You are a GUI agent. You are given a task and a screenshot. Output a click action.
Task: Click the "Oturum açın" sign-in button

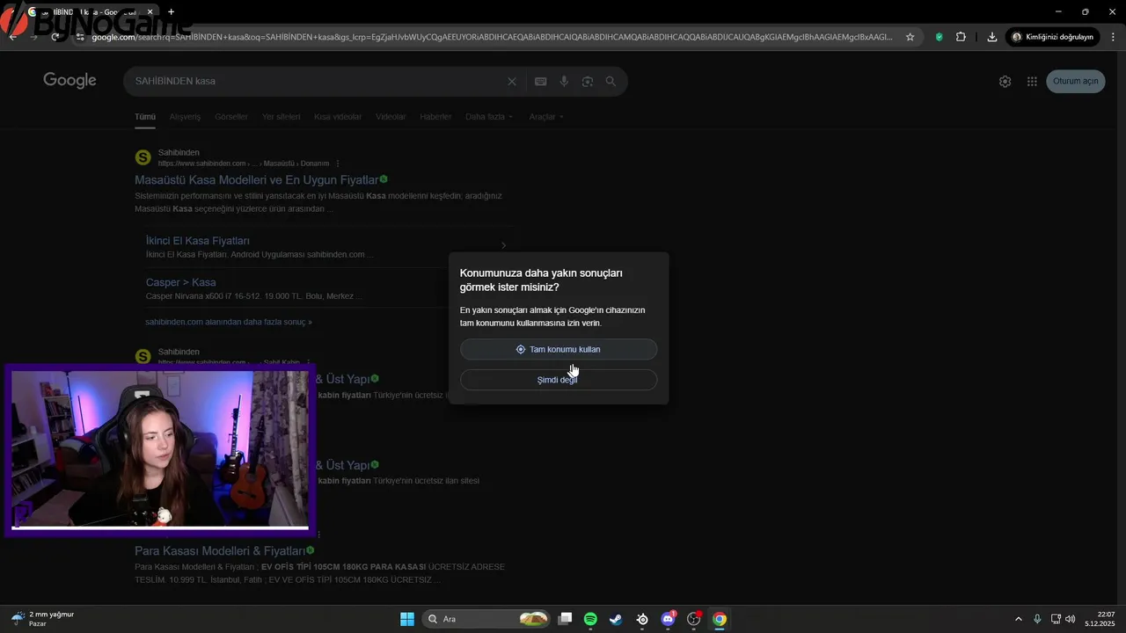click(x=1076, y=81)
